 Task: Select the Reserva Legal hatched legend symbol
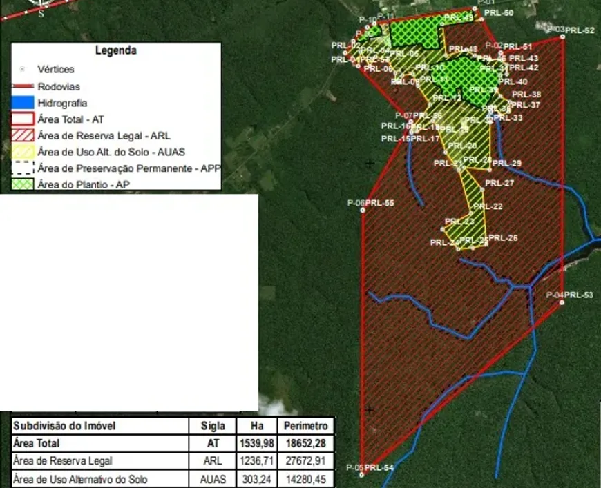click(x=23, y=136)
